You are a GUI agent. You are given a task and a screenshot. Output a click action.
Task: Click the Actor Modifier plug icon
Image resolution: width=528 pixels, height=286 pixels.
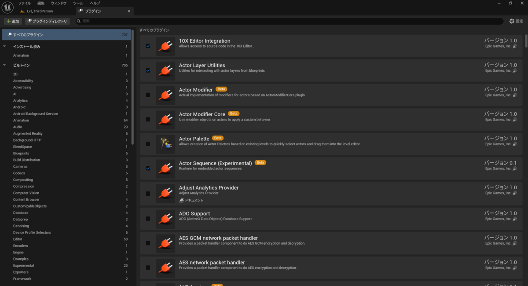pyautogui.click(x=165, y=95)
